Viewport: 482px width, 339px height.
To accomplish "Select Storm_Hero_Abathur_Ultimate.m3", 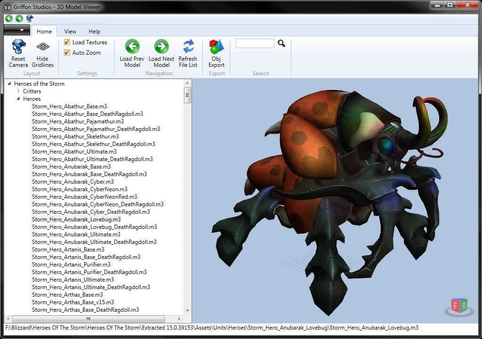I will [x=74, y=151].
